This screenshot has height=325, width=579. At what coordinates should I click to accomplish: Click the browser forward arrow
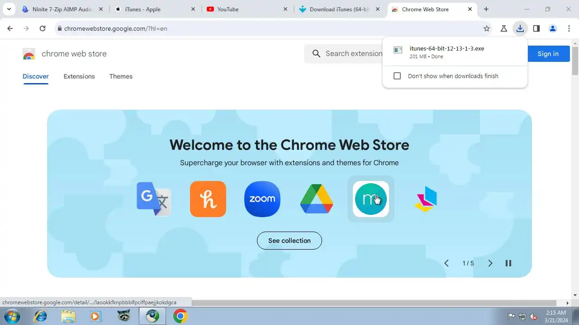(x=26, y=28)
